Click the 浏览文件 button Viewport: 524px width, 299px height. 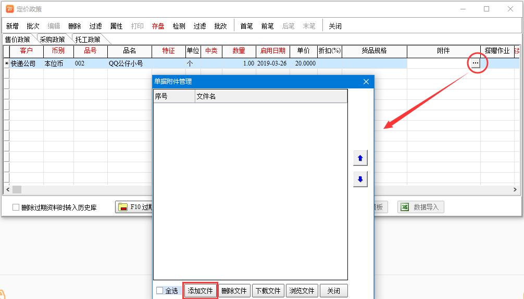click(302, 291)
